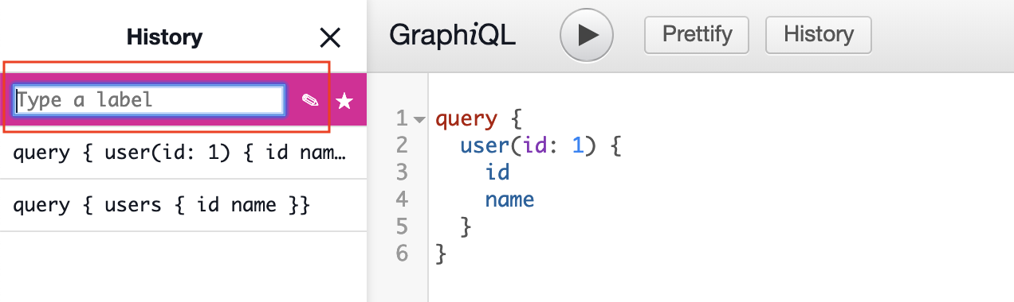Click the Prettify button
This screenshot has height=302, width=1014.
click(x=696, y=35)
